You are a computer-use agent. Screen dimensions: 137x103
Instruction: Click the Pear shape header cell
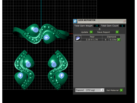(x=92, y=37)
